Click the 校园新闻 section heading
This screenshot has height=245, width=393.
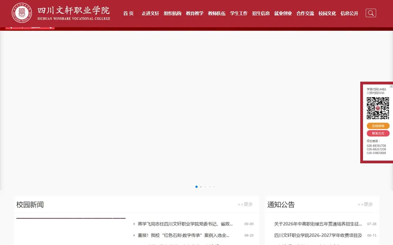click(30, 205)
